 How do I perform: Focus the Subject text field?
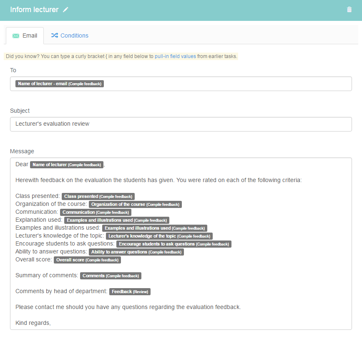[181, 124]
